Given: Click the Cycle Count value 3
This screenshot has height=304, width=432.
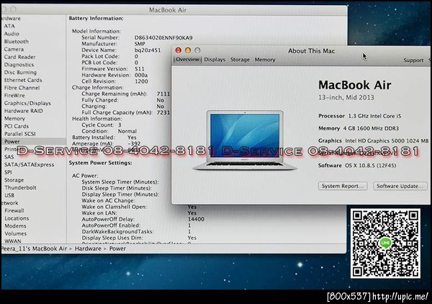Looking at the screenshot, I should [x=120, y=125].
